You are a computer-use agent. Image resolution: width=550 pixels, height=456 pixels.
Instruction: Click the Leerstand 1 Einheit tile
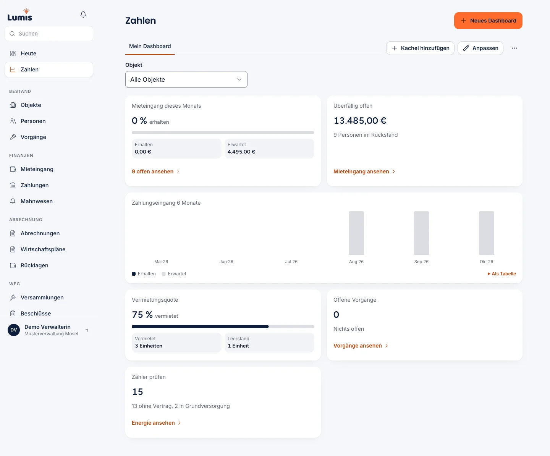point(269,342)
